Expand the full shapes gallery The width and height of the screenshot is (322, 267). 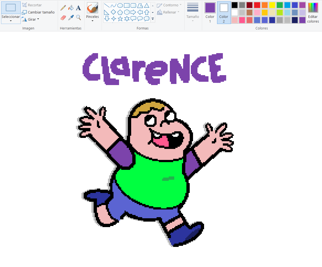pyautogui.click(x=153, y=19)
